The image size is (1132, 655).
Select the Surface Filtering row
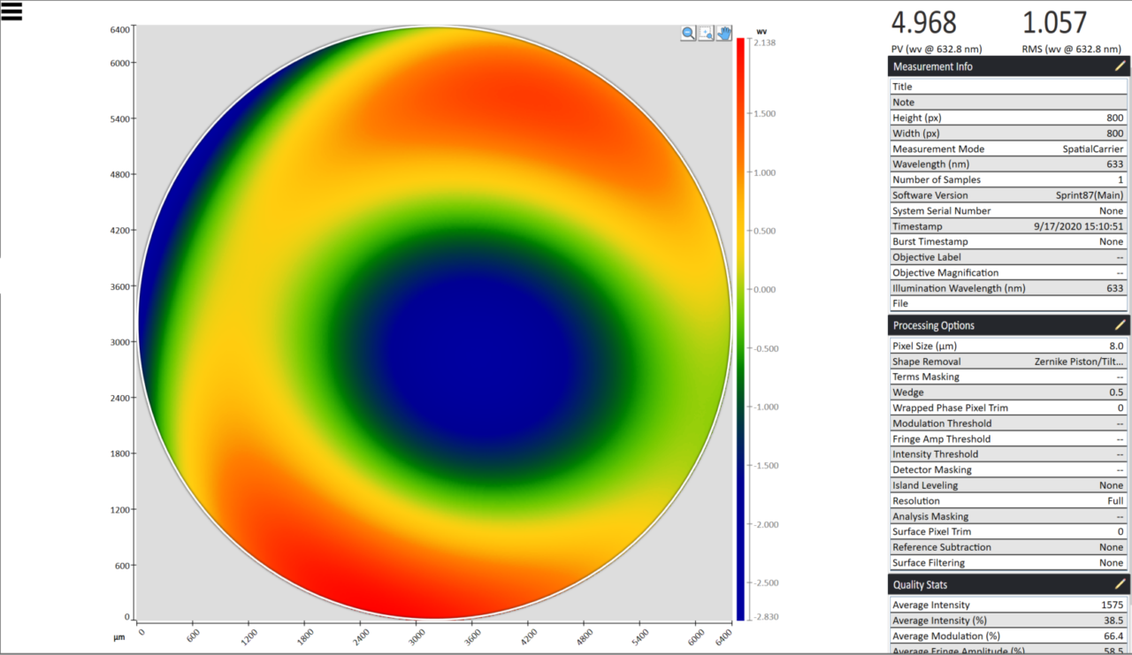(x=1008, y=562)
